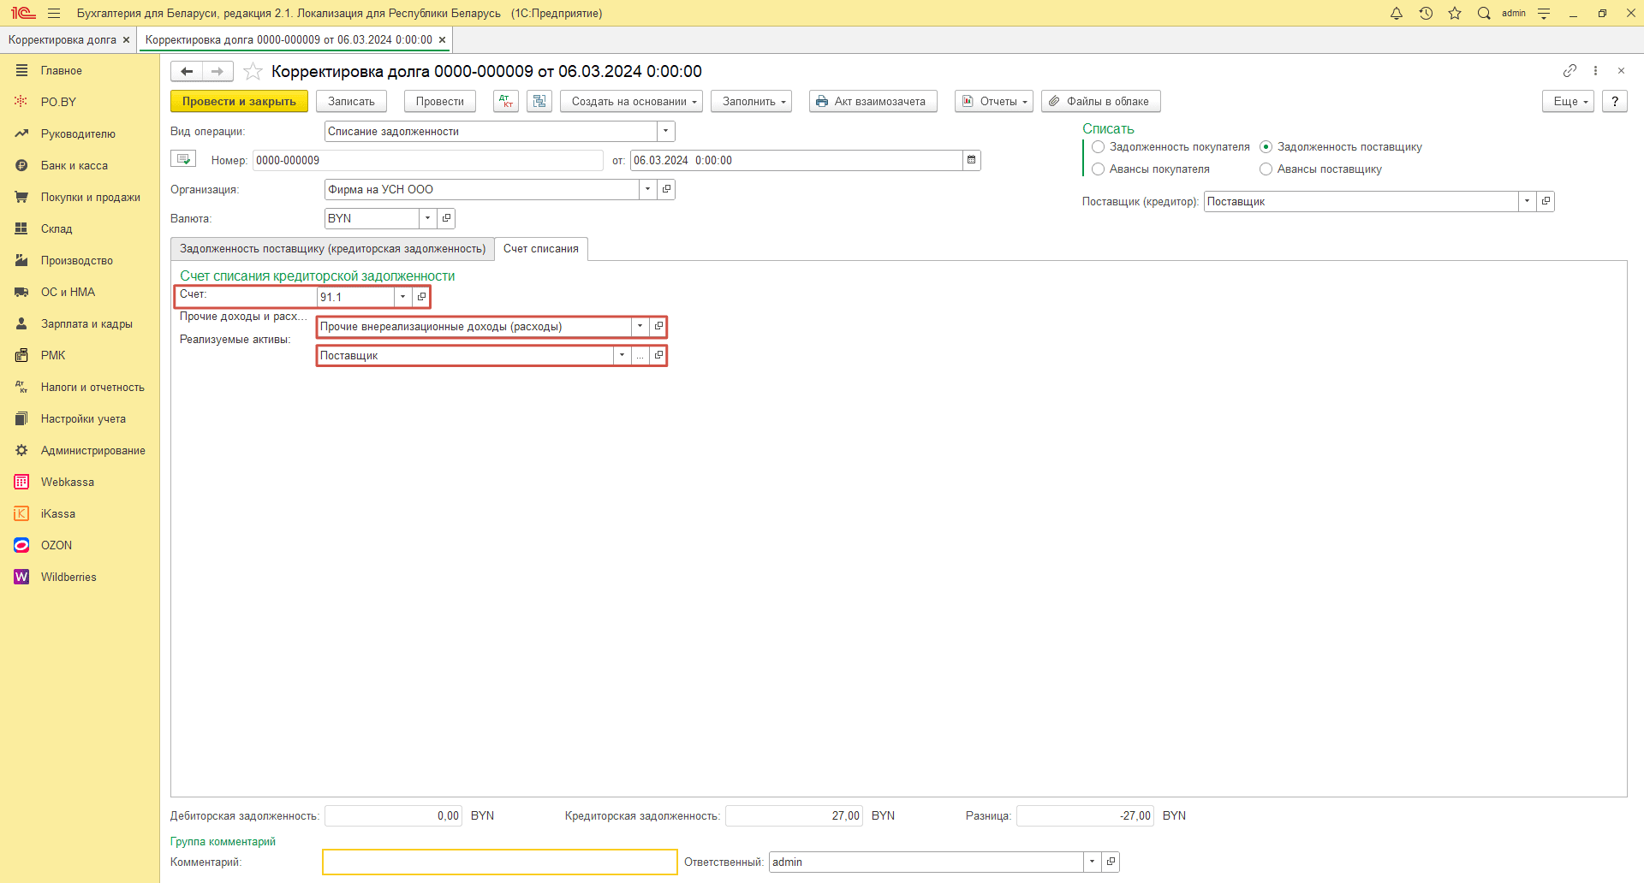Open notifications bell
The width and height of the screenshot is (1644, 883).
(x=1397, y=13)
